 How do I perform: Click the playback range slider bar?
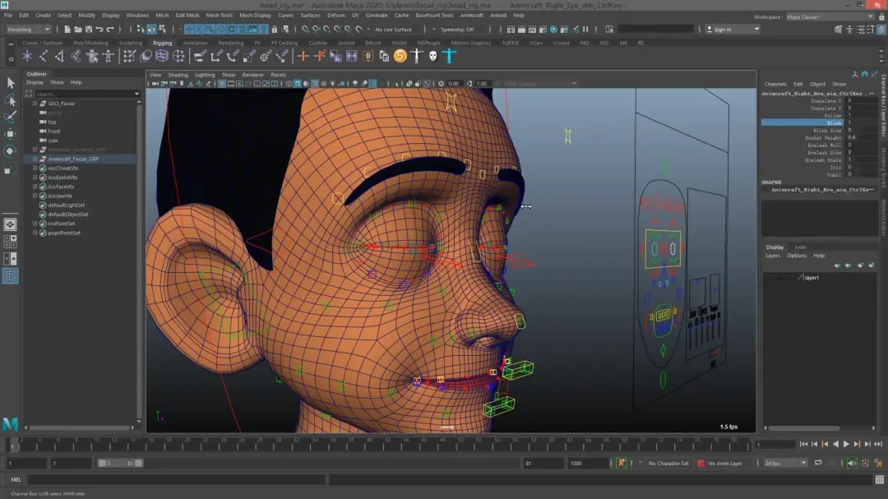point(119,464)
